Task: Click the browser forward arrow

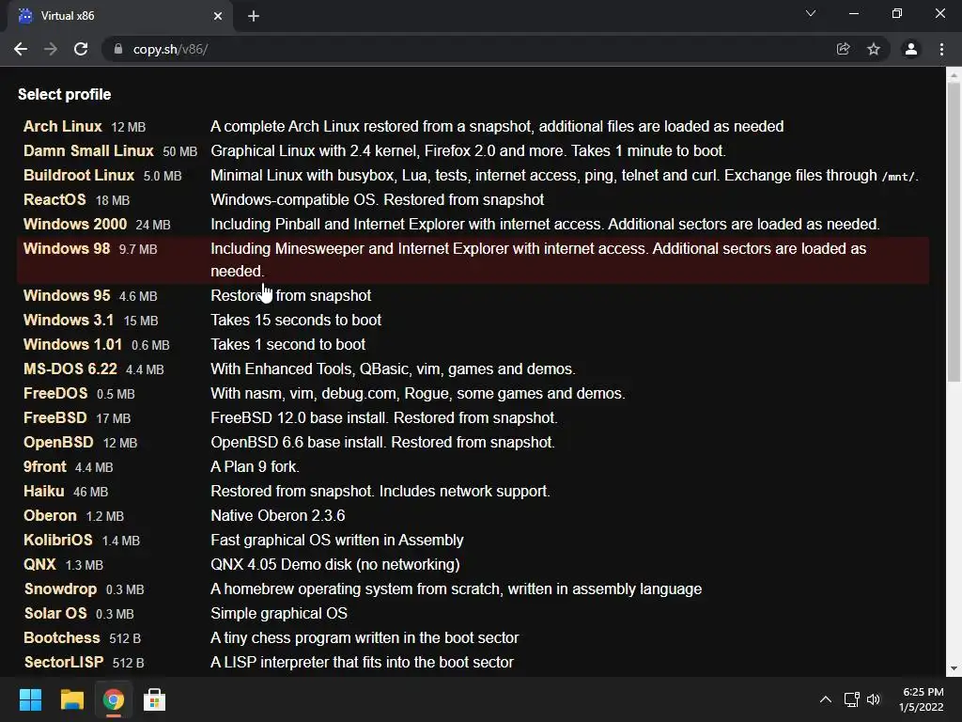Action: 51,49
